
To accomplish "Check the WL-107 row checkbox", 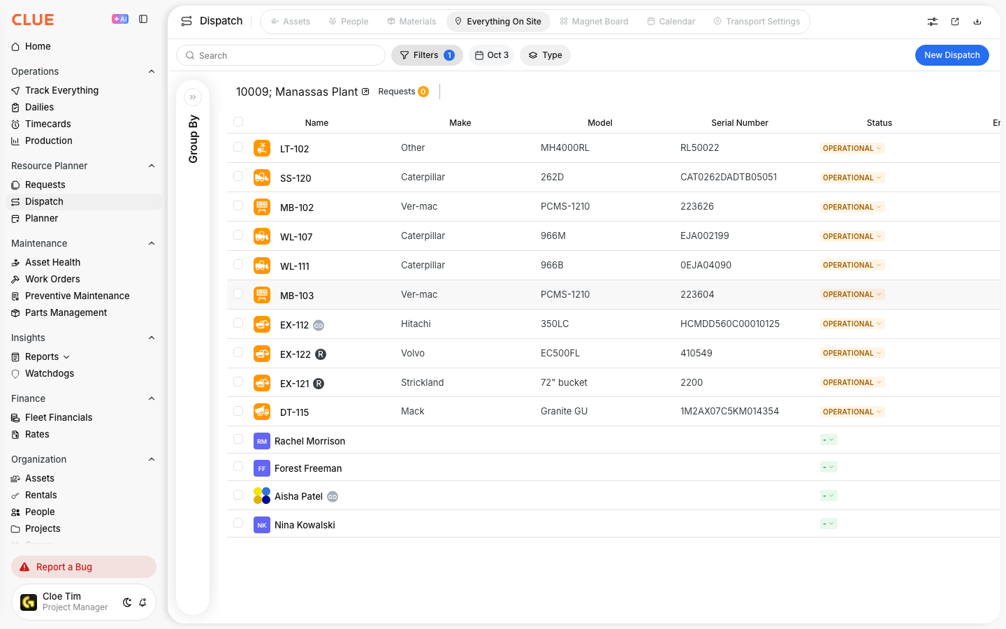I will pyautogui.click(x=238, y=235).
